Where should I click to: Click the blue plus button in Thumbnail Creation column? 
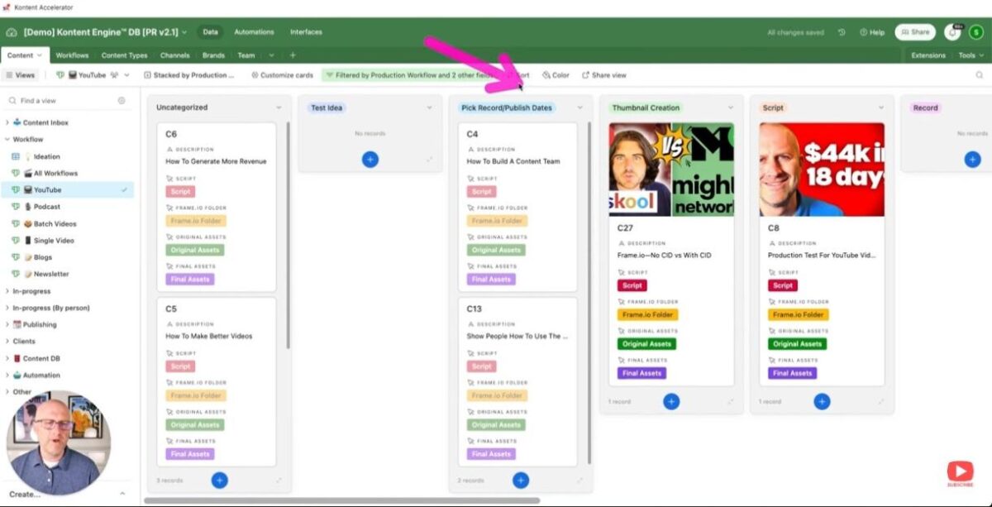[x=671, y=401]
